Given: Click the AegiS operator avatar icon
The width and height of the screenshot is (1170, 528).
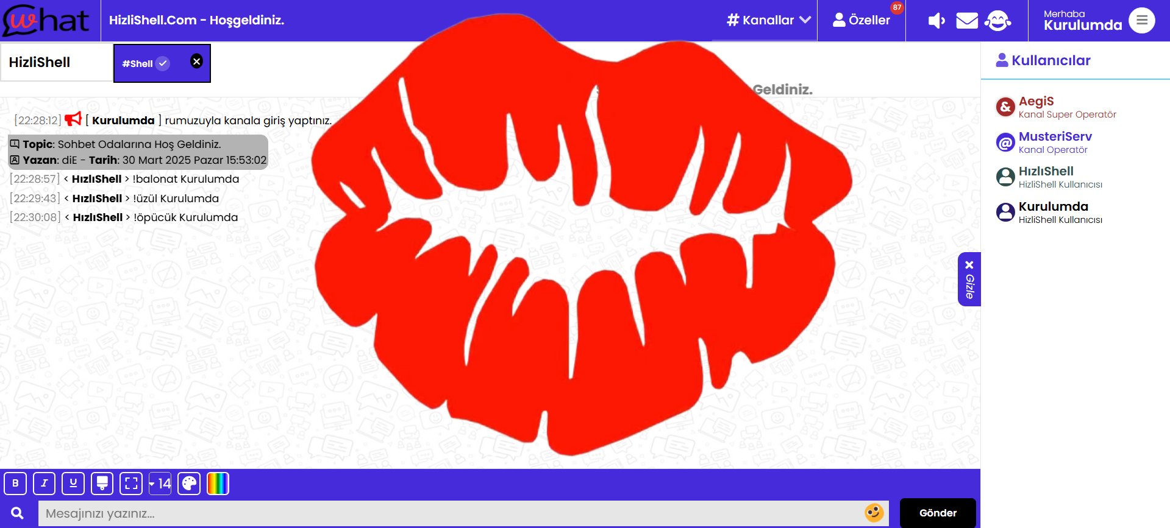Looking at the screenshot, I should (x=1005, y=107).
